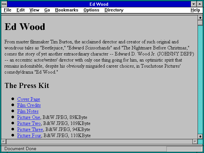The width and height of the screenshot is (204, 153).
Task: Open the Picture Four link
Action: click(x=29, y=135)
